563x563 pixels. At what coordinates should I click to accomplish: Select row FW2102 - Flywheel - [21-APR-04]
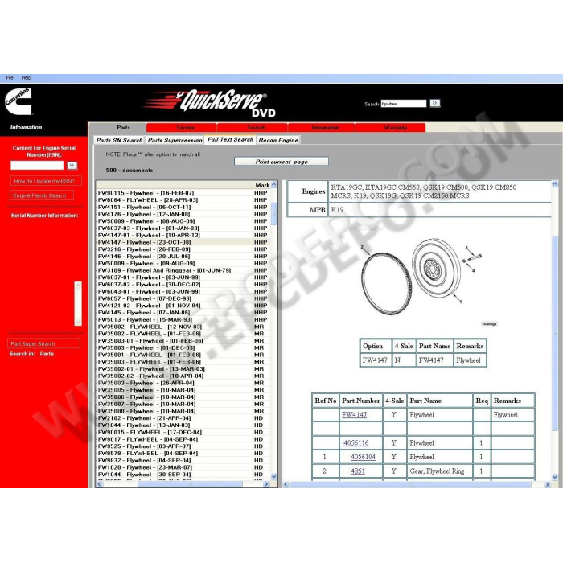click(x=183, y=418)
